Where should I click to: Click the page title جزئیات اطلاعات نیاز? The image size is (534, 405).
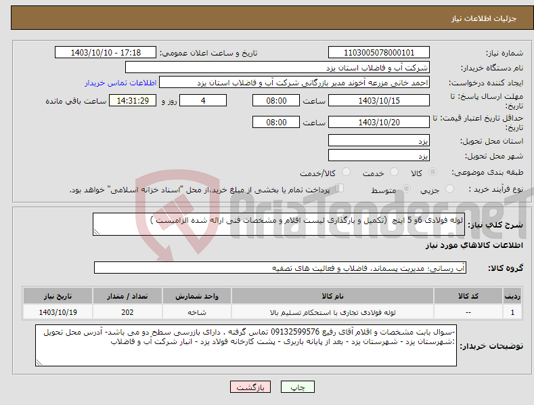(x=484, y=18)
